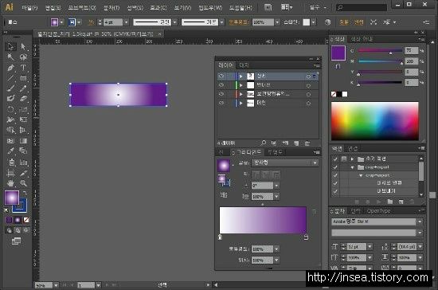
Task: Click the reverse gradient icon
Action: pyautogui.click(x=224, y=194)
